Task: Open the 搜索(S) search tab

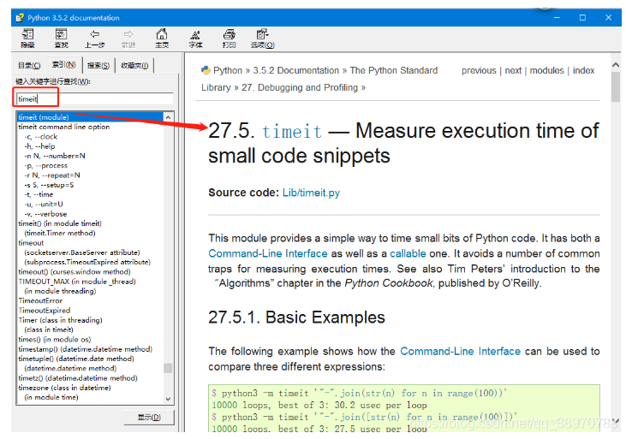Action: 98,65
